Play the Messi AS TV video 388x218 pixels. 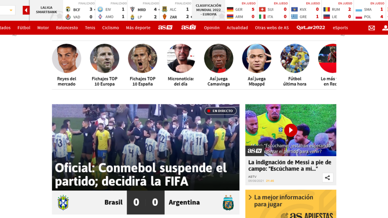(291, 130)
